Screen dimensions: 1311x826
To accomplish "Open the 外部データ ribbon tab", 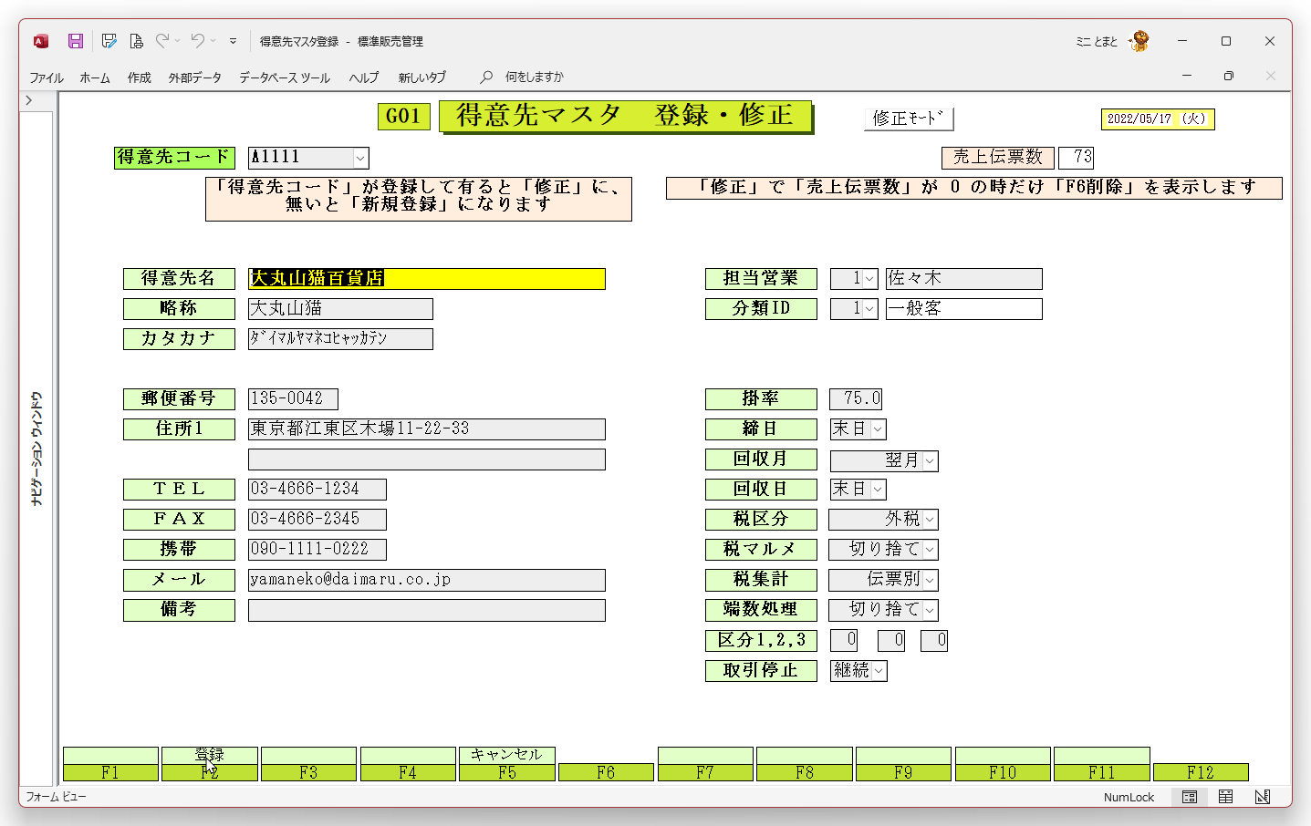I will (194, 77).
